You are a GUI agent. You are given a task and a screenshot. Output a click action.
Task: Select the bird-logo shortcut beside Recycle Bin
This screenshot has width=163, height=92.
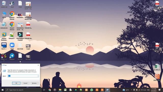tap(12, 4)
